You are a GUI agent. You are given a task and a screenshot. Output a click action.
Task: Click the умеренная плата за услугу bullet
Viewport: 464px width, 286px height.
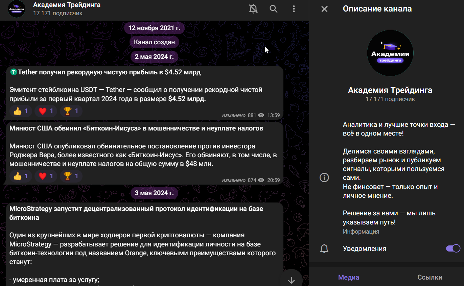pos(54,280)
